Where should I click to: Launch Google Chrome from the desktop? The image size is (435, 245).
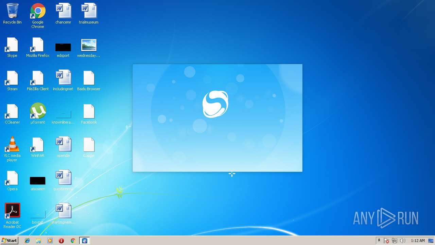(38, 16)
